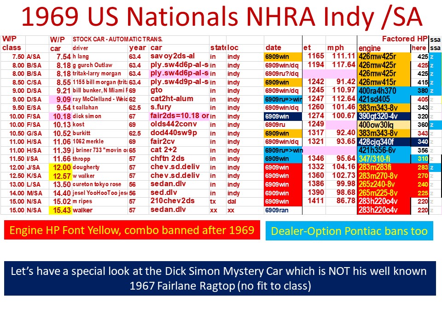Select driver cell 'bill bunker, N Miami'
Image resolution: width=442 pixels, height=331 pixels.
point(100,91)
